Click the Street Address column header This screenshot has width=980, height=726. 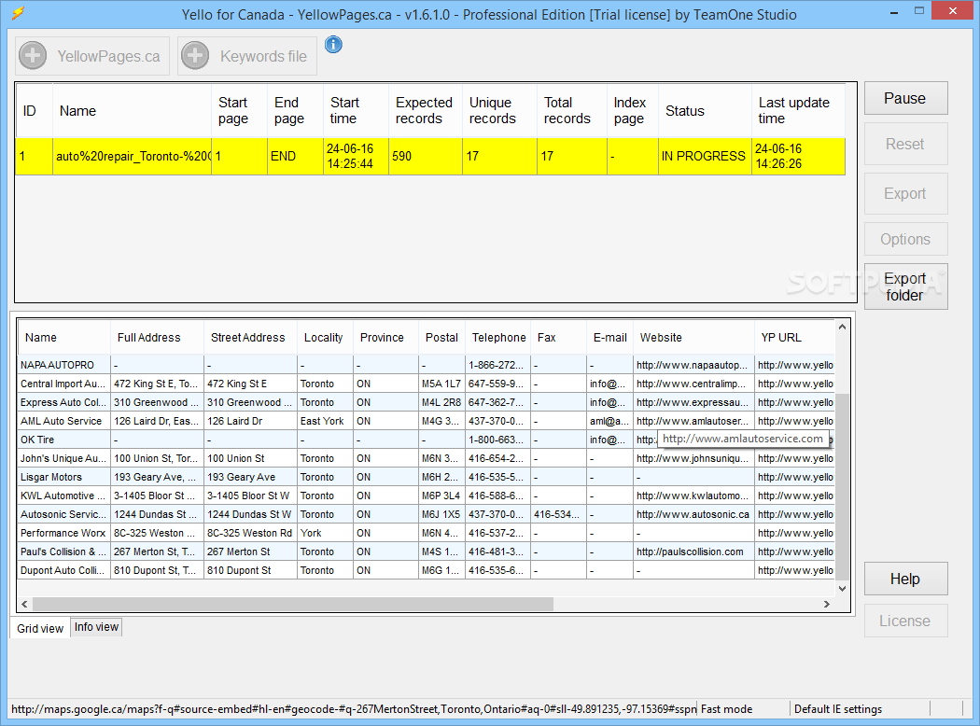coord(250,338)
